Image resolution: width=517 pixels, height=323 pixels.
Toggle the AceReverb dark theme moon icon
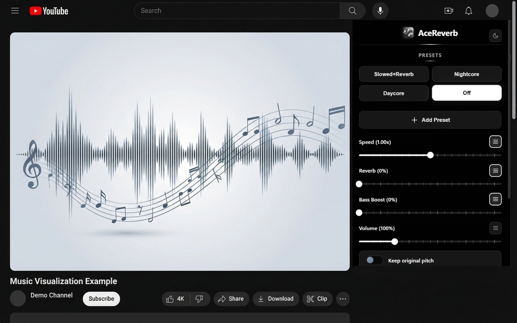pyautogui.click(x=496, y=36)
